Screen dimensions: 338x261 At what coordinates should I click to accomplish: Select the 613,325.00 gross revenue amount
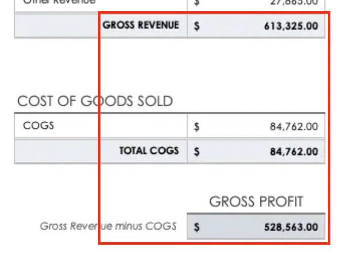(x=291, y=26)
